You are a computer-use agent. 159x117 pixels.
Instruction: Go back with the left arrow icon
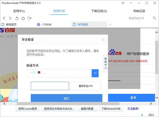pos(4,18)
